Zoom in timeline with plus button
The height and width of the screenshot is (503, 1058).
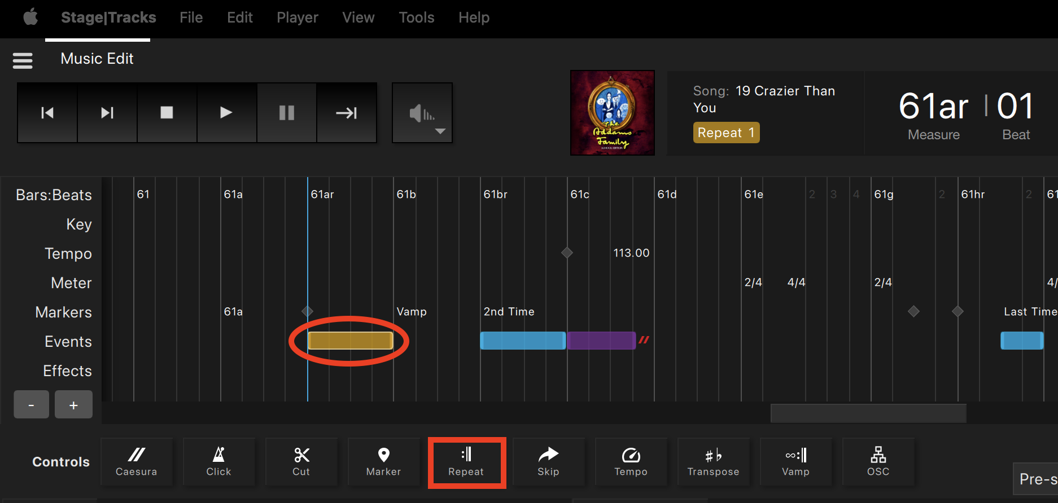tap(73, 405)
